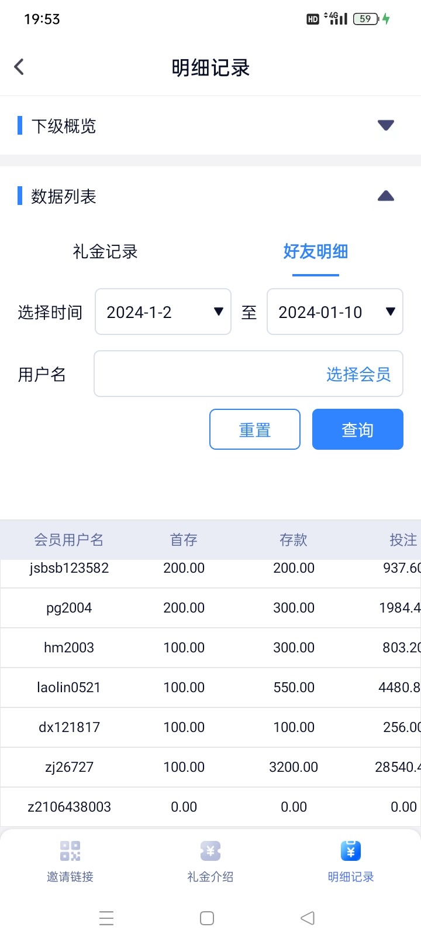Open 邀请链接 QR code icon
This screenshot has height=944, width=421.
click(x=70, y=850)
